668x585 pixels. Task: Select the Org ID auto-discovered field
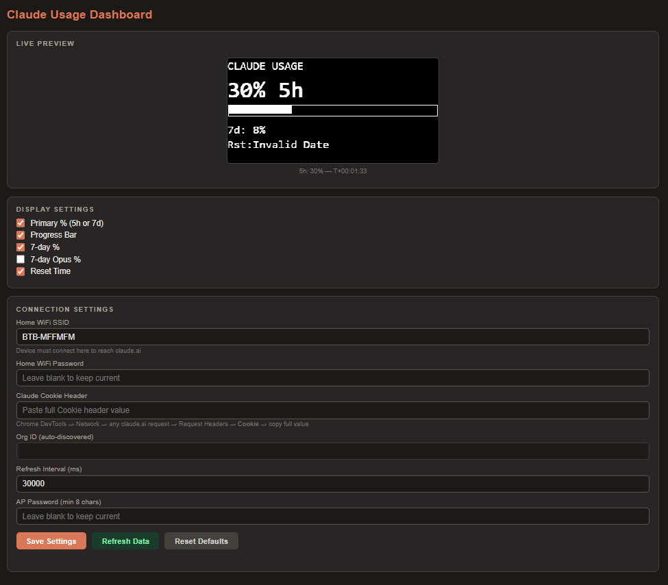point(333,451)
